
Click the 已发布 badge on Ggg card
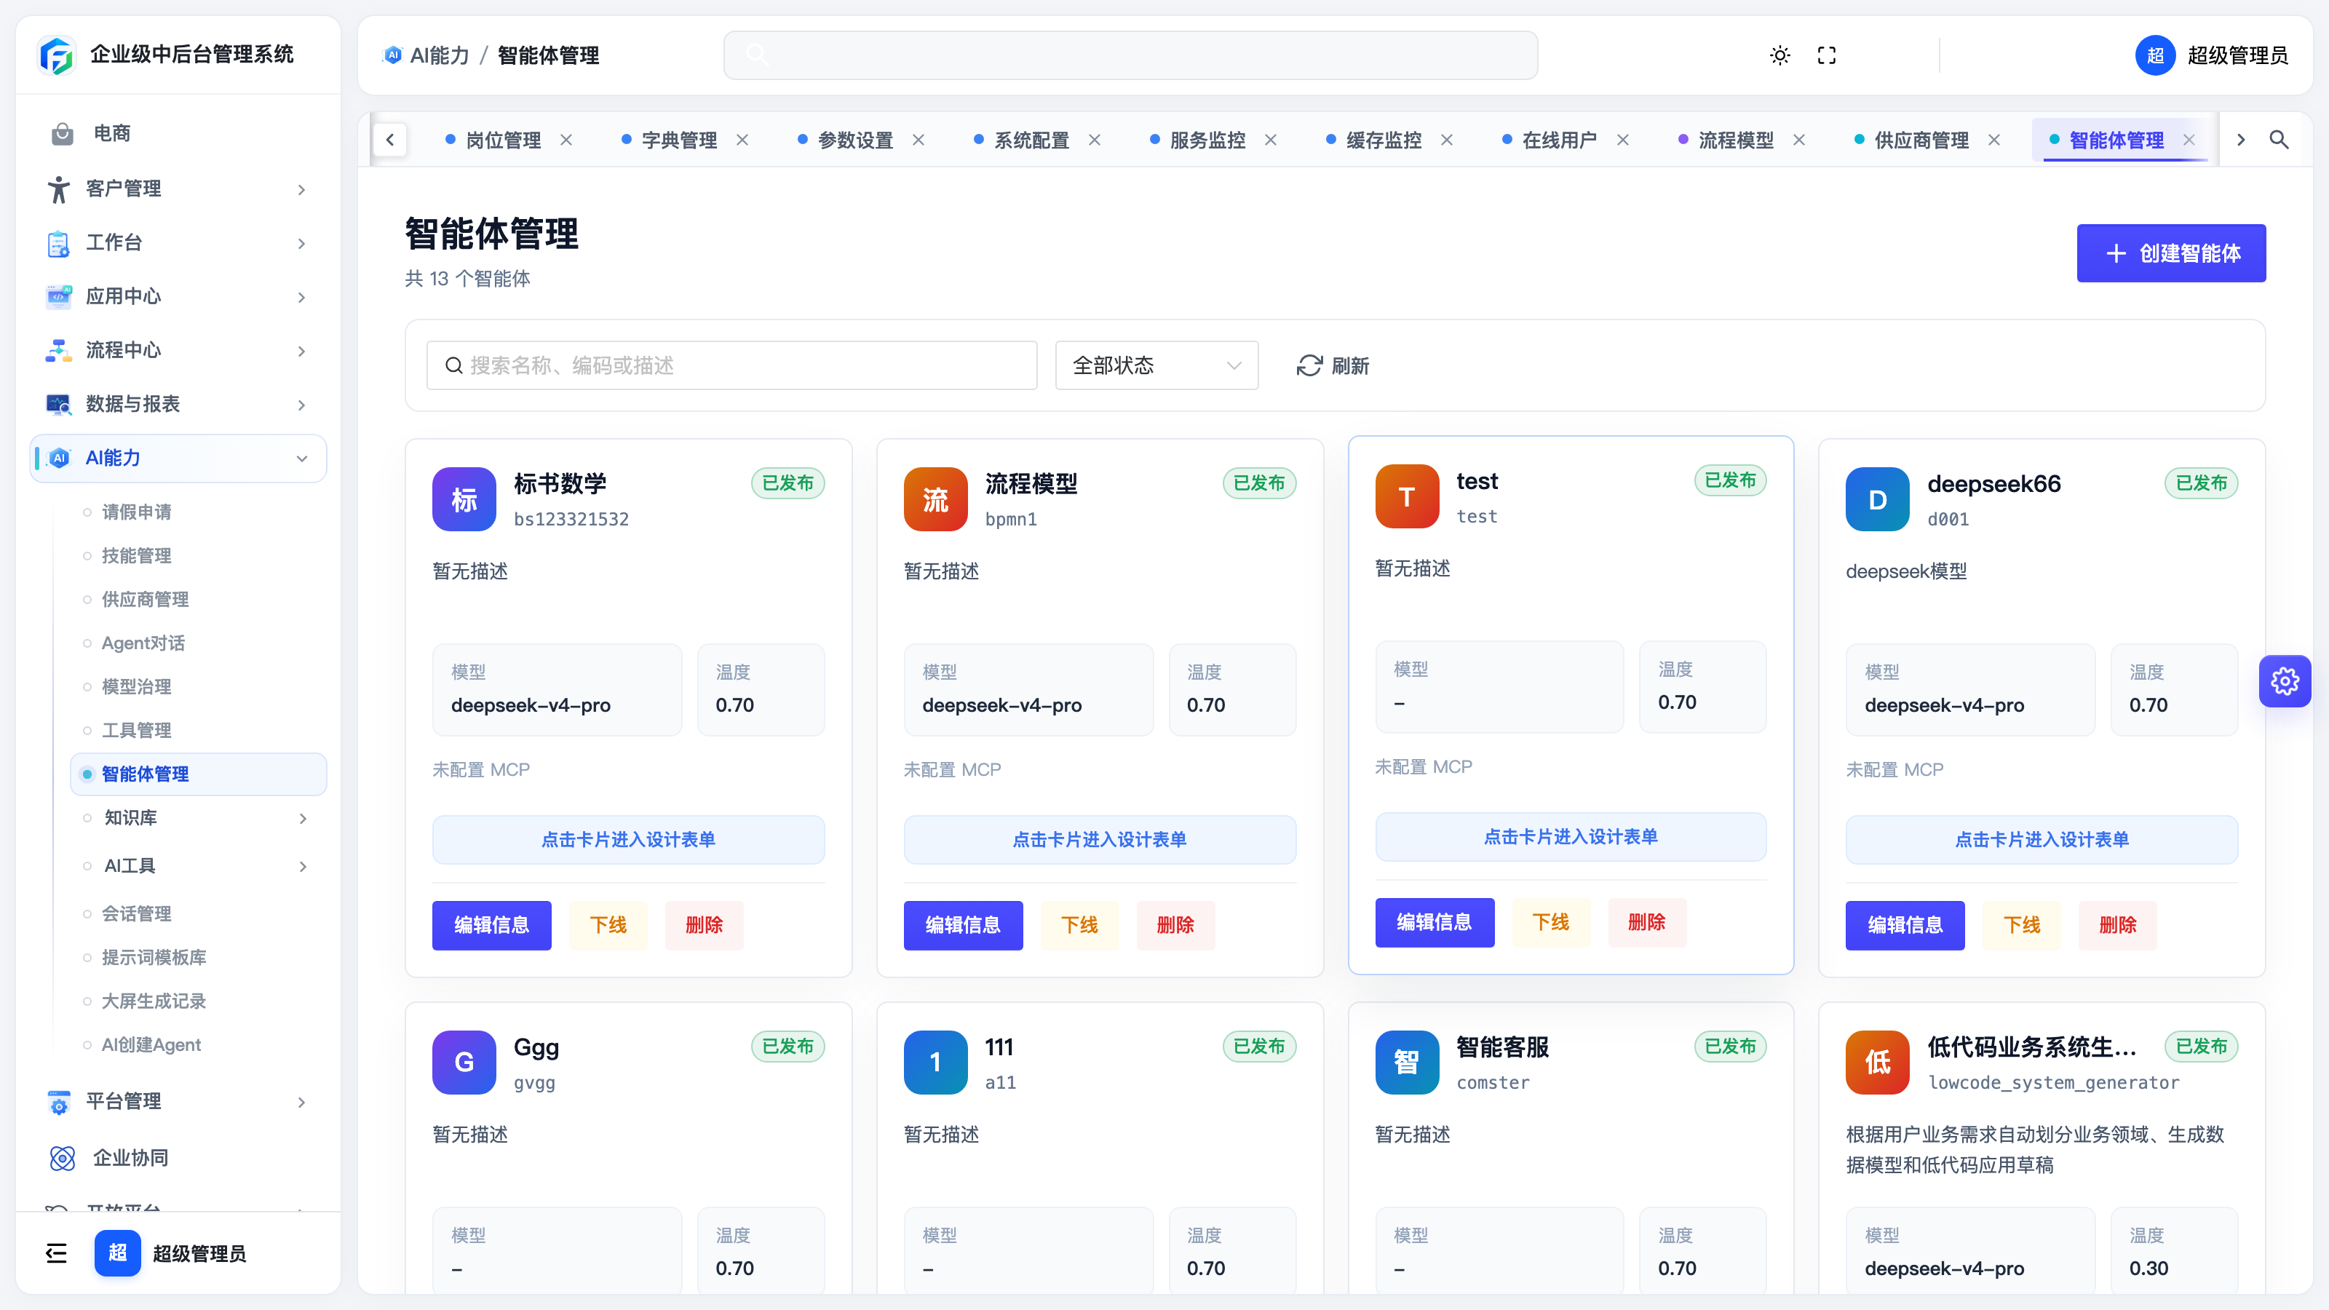coord(787,1046)
